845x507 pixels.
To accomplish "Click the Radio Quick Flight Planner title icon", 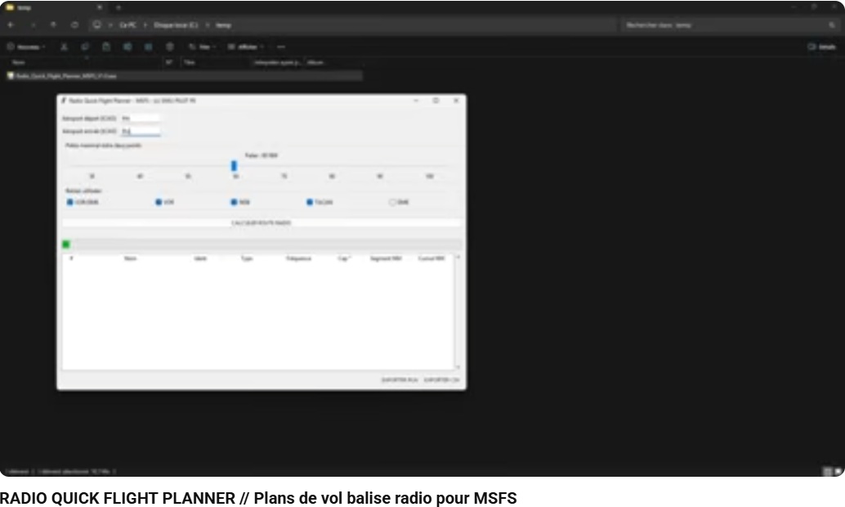I will (x=64, y=101).
